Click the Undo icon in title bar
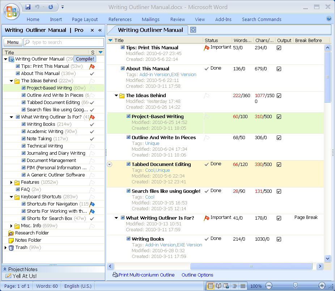 point(37,7)
